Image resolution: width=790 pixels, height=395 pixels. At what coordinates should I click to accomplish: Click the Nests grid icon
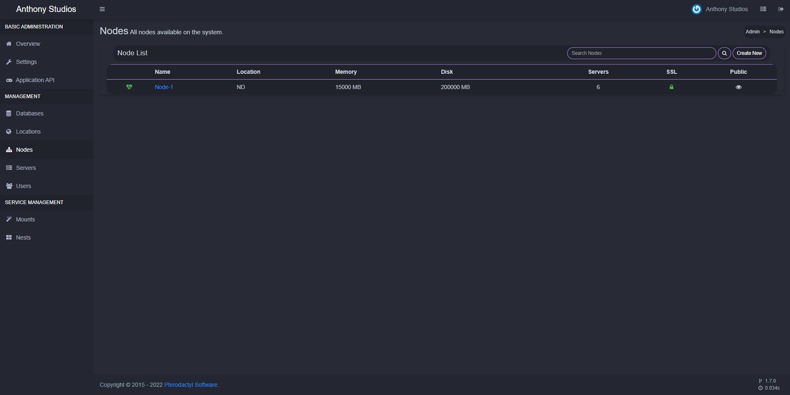tap(9, 237)
